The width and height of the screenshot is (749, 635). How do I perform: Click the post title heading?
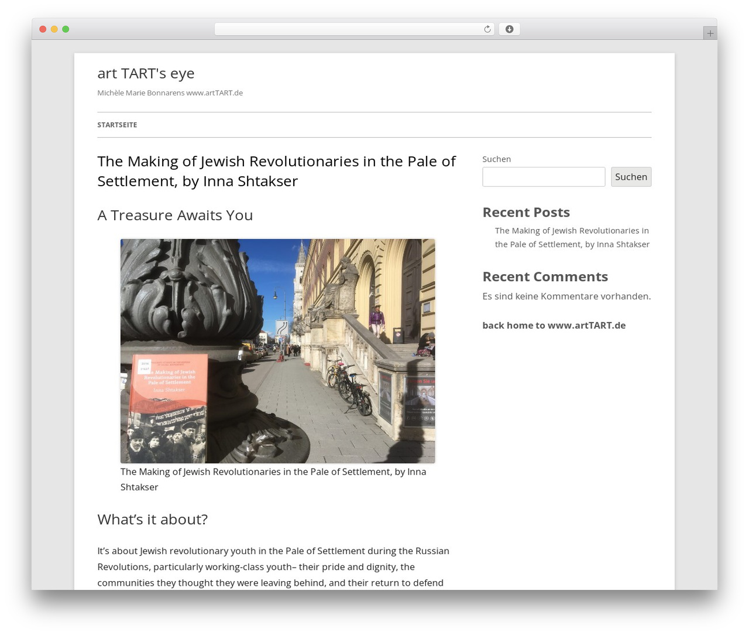[x=276, y=171]
